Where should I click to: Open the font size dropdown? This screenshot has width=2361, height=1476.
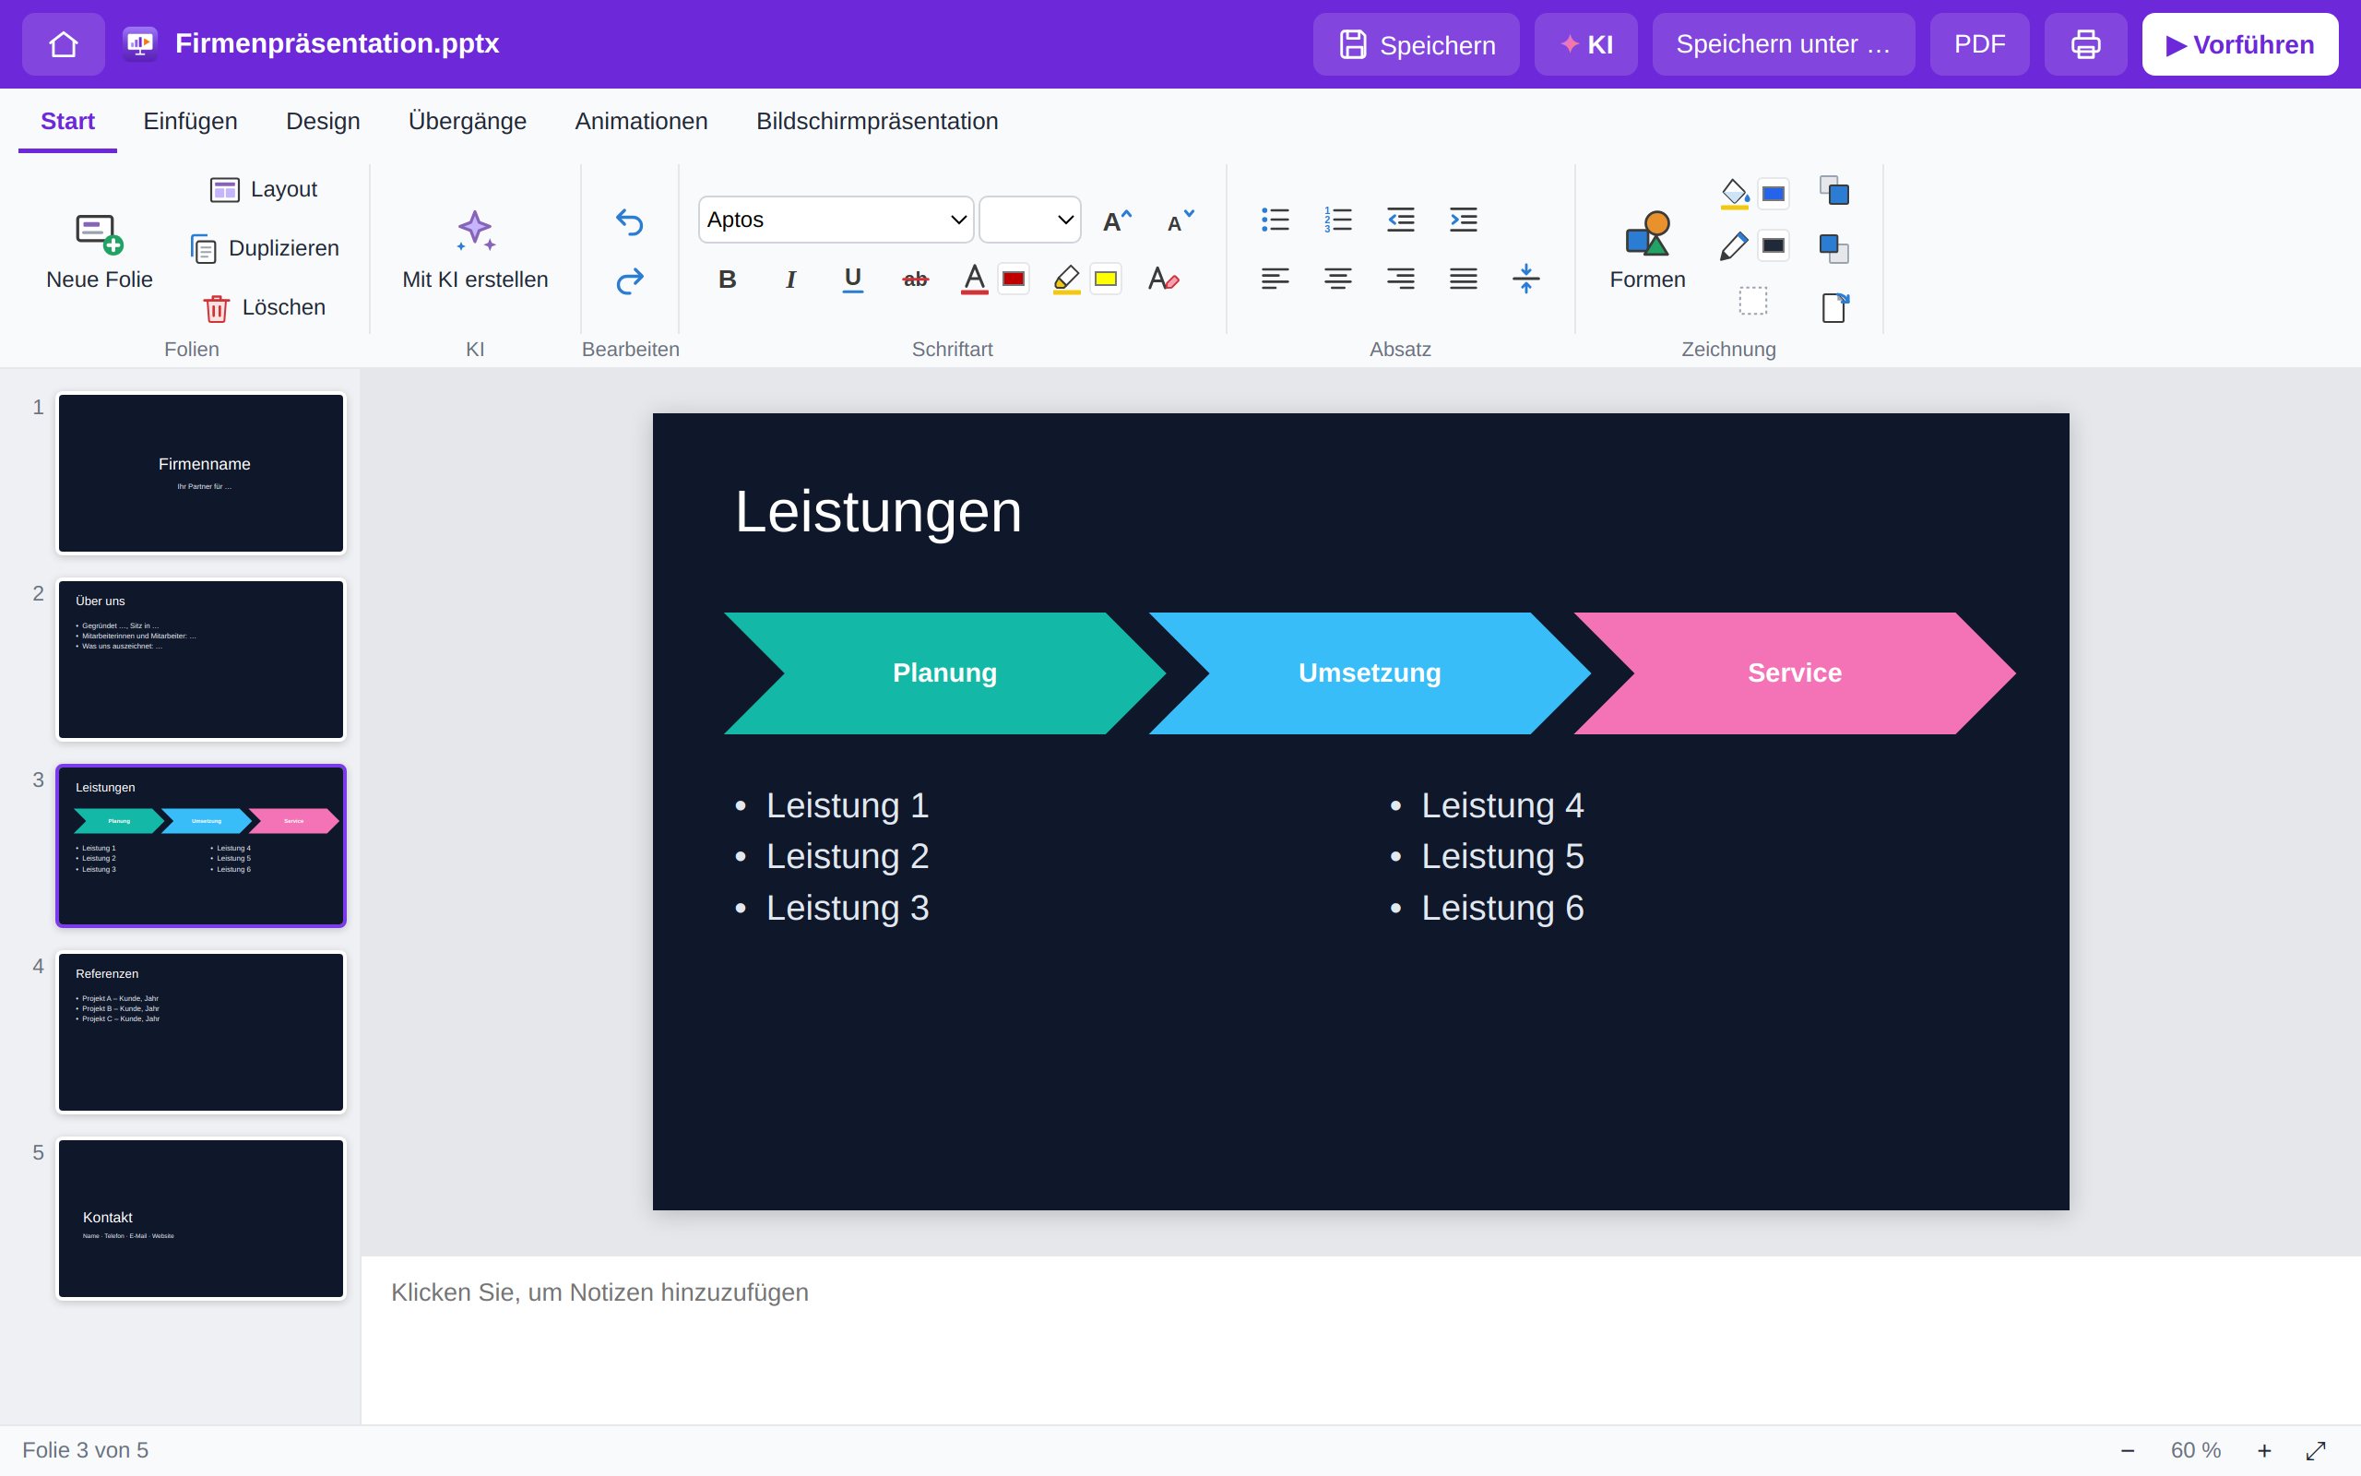[x=1030, y=220]
